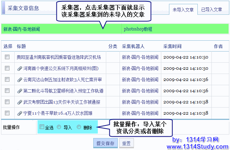Click attachment icon next to 云南完达山刺五加 article
Screen dimensions: 230x150
20,80
